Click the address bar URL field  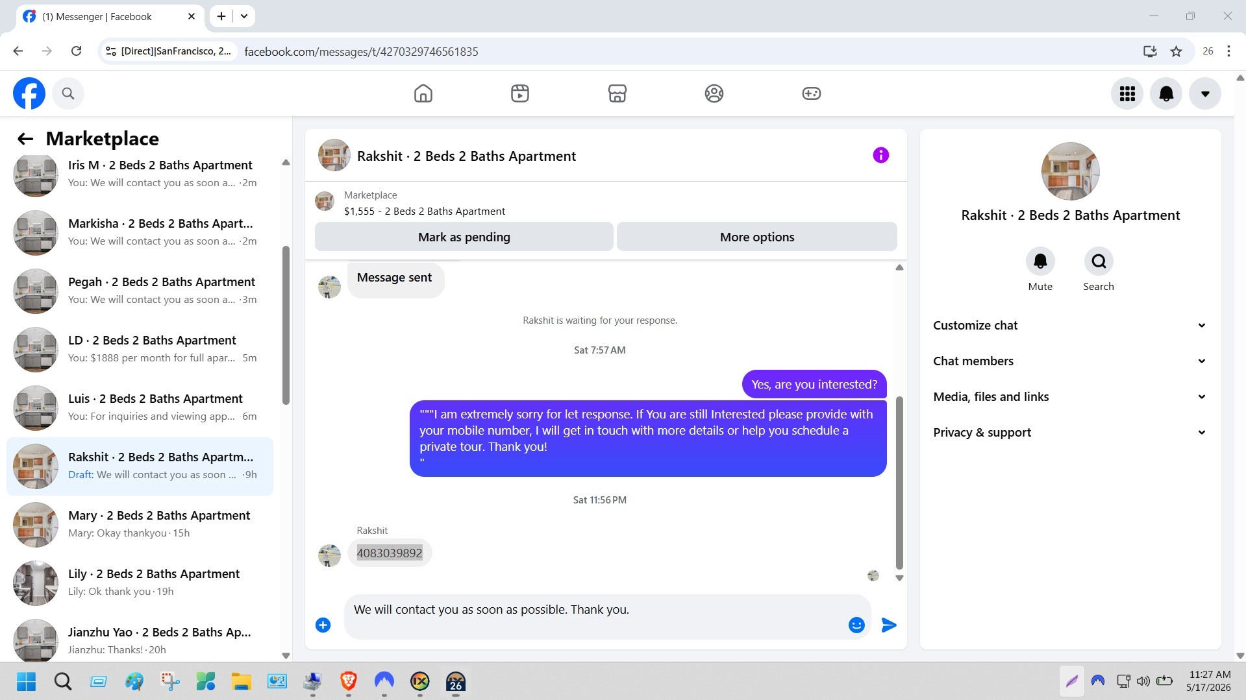[x=688, y=51]
